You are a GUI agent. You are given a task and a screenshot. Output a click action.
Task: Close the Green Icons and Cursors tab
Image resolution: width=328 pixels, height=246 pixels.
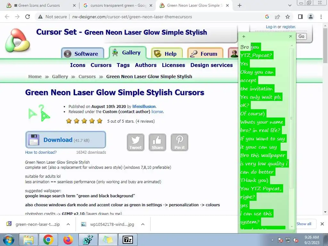tap(74, 5)
